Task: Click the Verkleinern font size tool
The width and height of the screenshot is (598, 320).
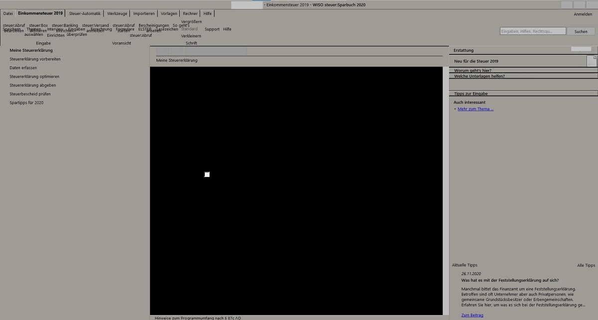Action: [191, 36]
